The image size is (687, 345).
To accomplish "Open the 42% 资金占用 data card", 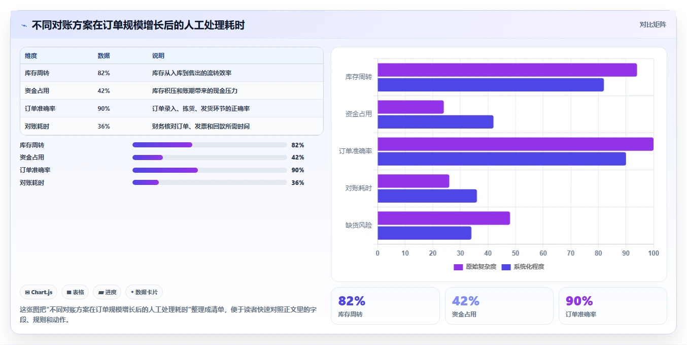I will click(499, 306).
